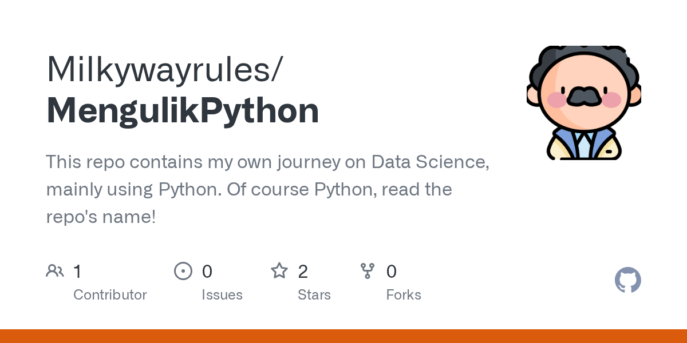Click the GitHub Octocat logo
The image size is (687, 343).
[x=628, y=280]
